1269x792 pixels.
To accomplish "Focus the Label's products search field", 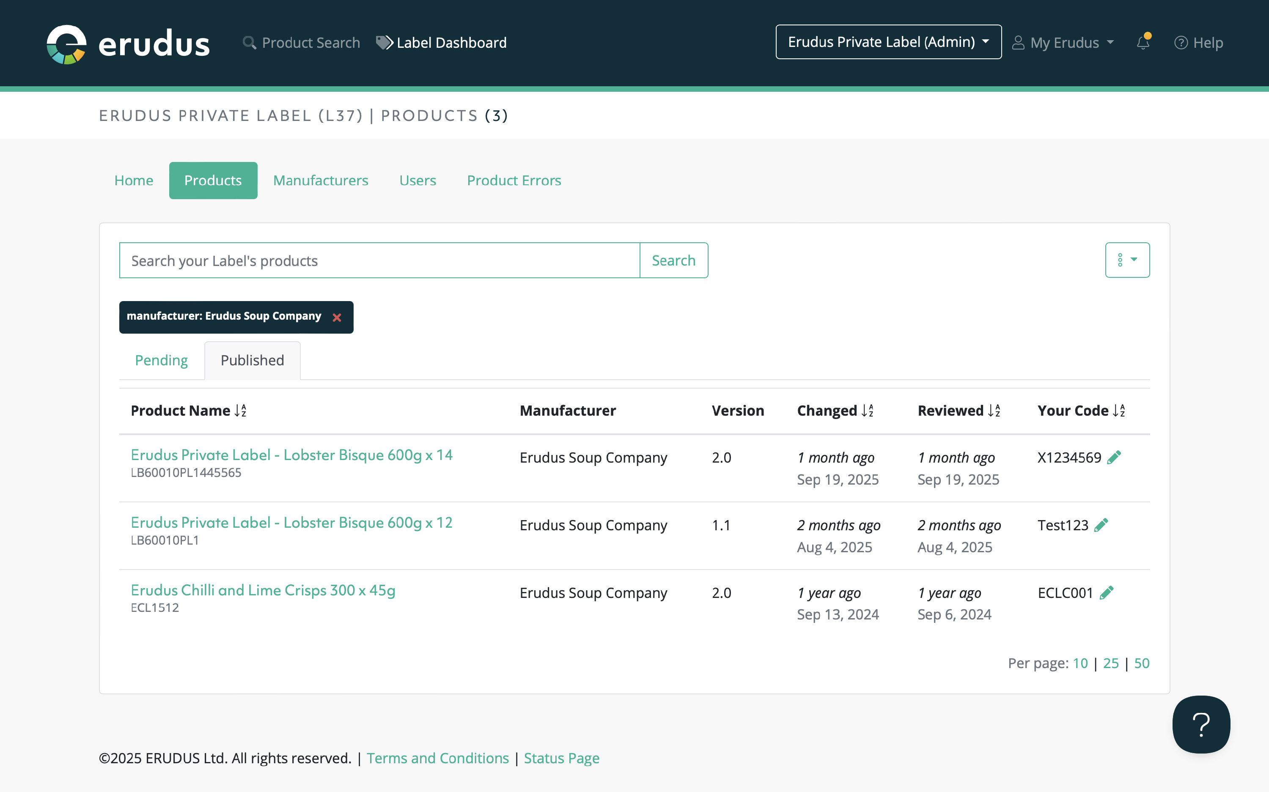I will coord(379,260).
